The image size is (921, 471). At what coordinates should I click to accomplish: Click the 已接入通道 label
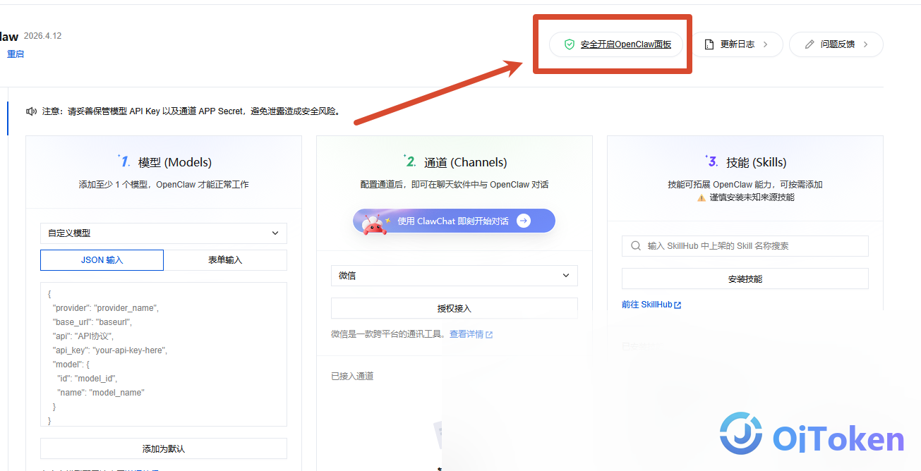point(352,377)
